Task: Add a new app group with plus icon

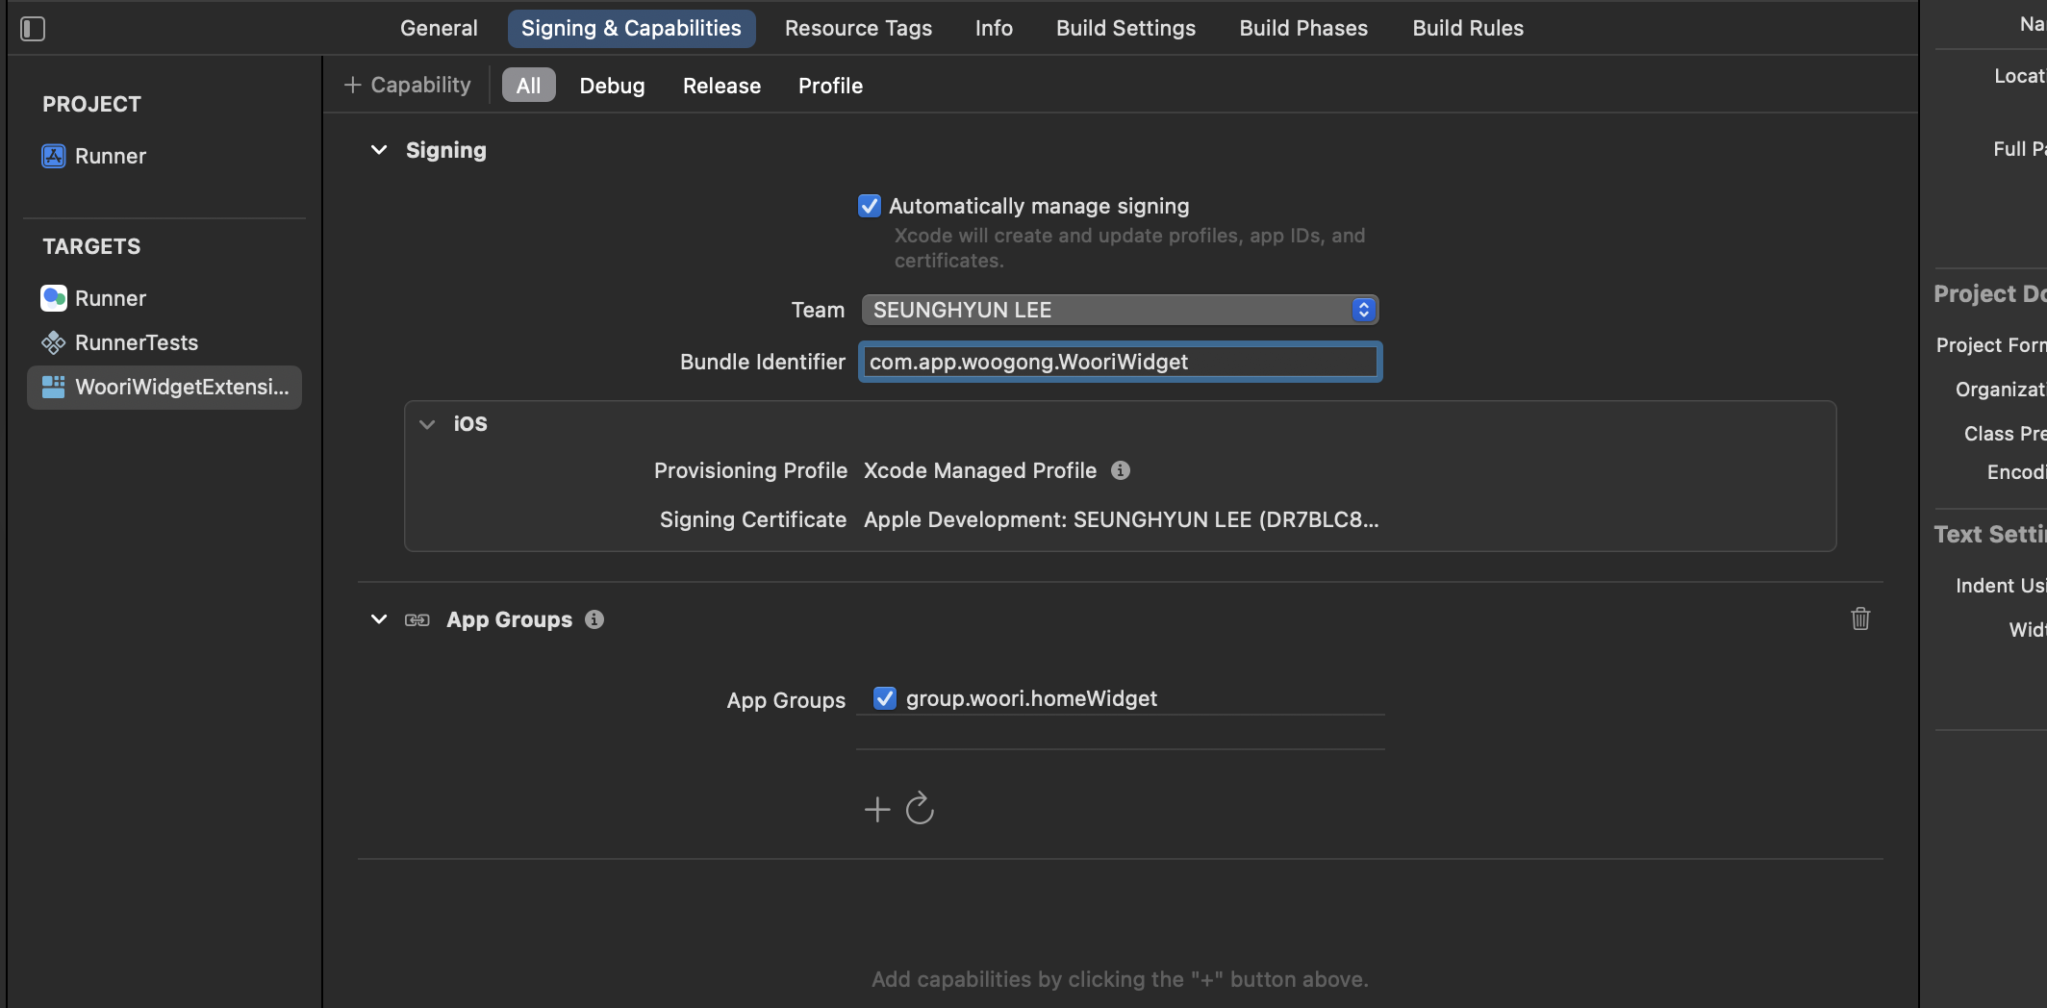Action: 877,809
